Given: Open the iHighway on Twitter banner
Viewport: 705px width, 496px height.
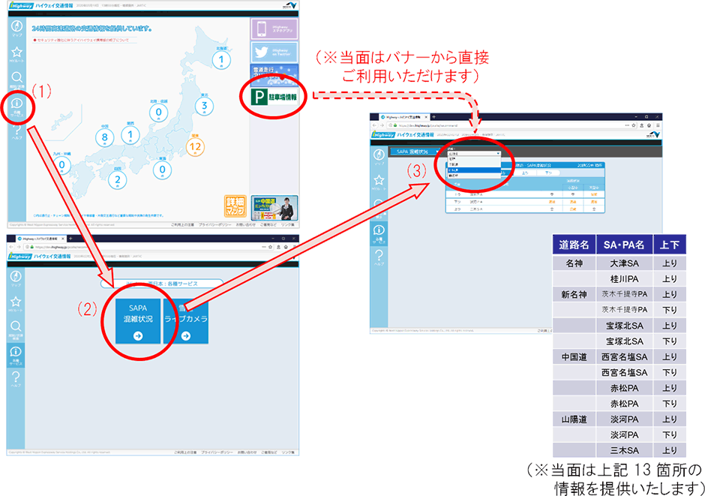Looking at the screenshot, I should tap(274, 53).
